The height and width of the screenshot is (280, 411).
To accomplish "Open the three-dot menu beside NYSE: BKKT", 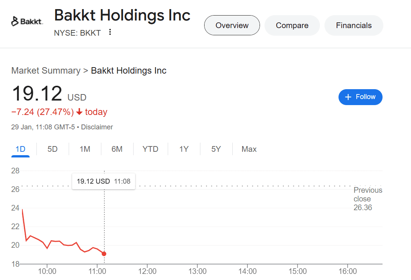I will pos(110,33).
